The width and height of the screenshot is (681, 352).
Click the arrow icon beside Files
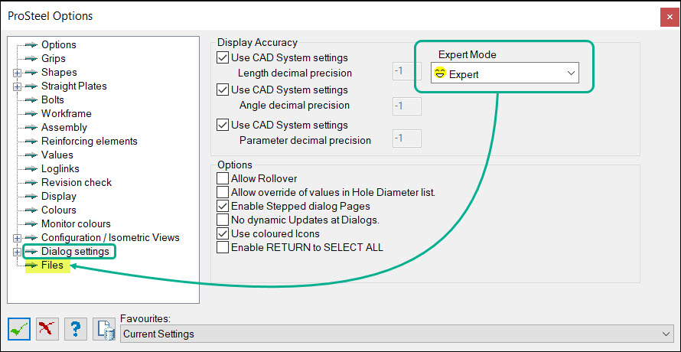click(31, 265)
